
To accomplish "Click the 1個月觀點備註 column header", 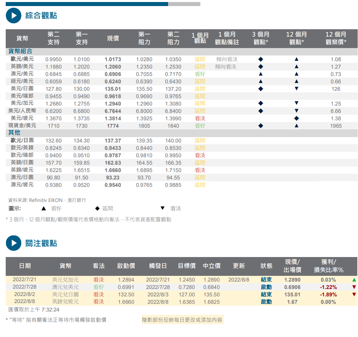I will 227,38.
